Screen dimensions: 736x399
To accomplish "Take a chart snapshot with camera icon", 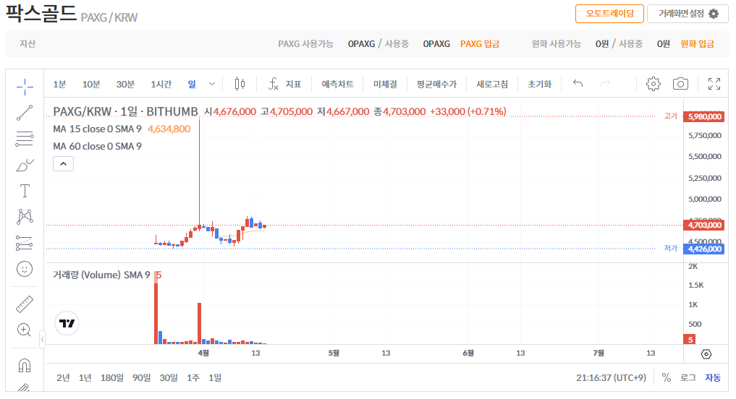I will 680,84.
